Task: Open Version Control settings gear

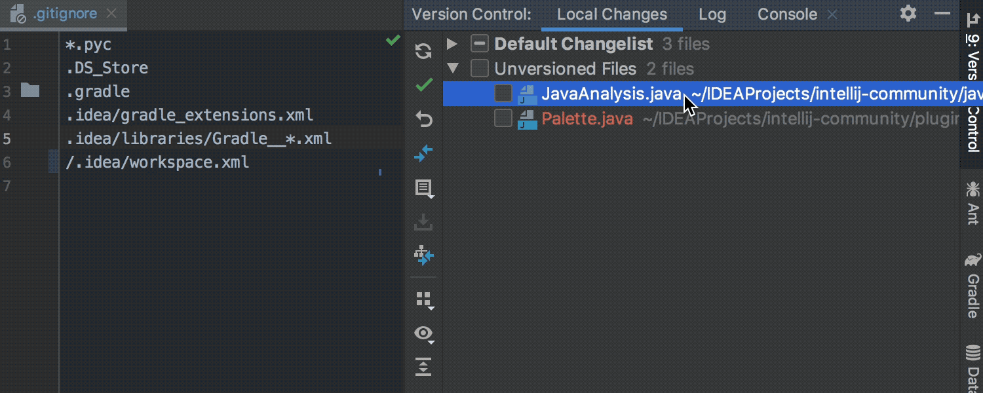Action: [x=908, y=14]
